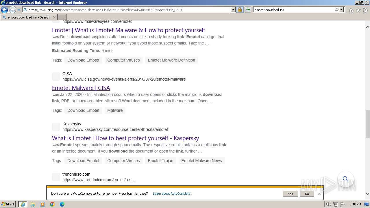Image resolution: width=370 pixels, height=208 pixels.
Task: Click the security lock icon
Action: point(240,10)
